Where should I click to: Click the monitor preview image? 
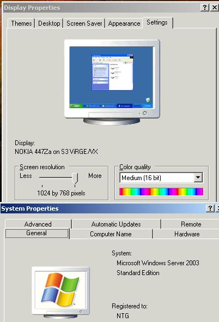112,82
